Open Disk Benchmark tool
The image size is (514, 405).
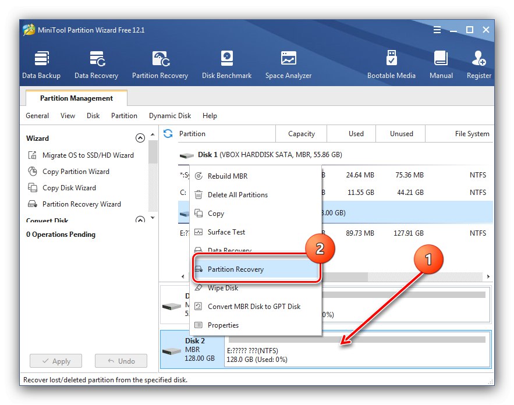226,64
